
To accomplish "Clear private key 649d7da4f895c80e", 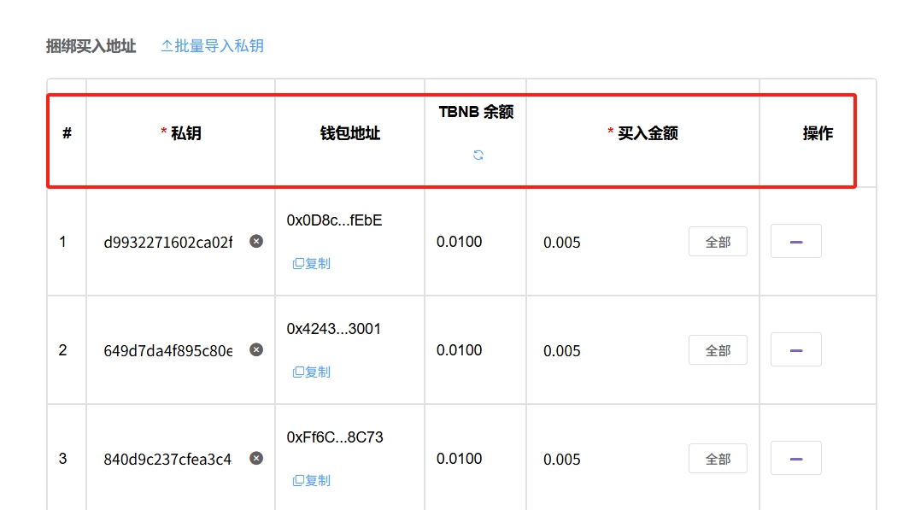I will (x=256, y=349).
